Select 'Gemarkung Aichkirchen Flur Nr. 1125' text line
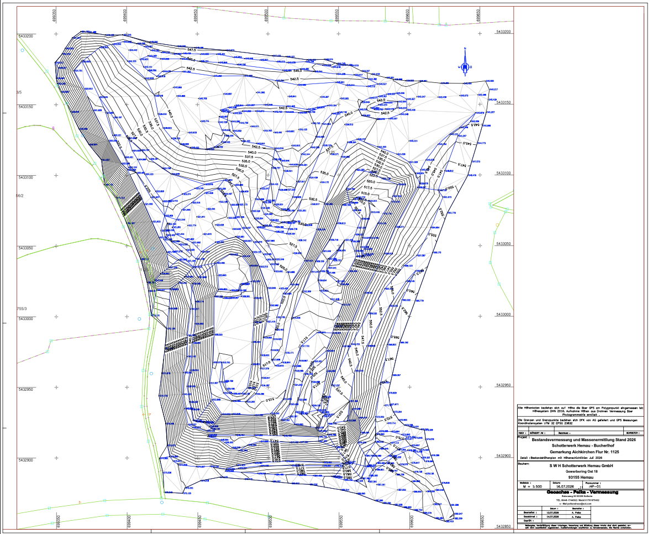The height and width of the screenshot is (534, 652). click(584, 452)
